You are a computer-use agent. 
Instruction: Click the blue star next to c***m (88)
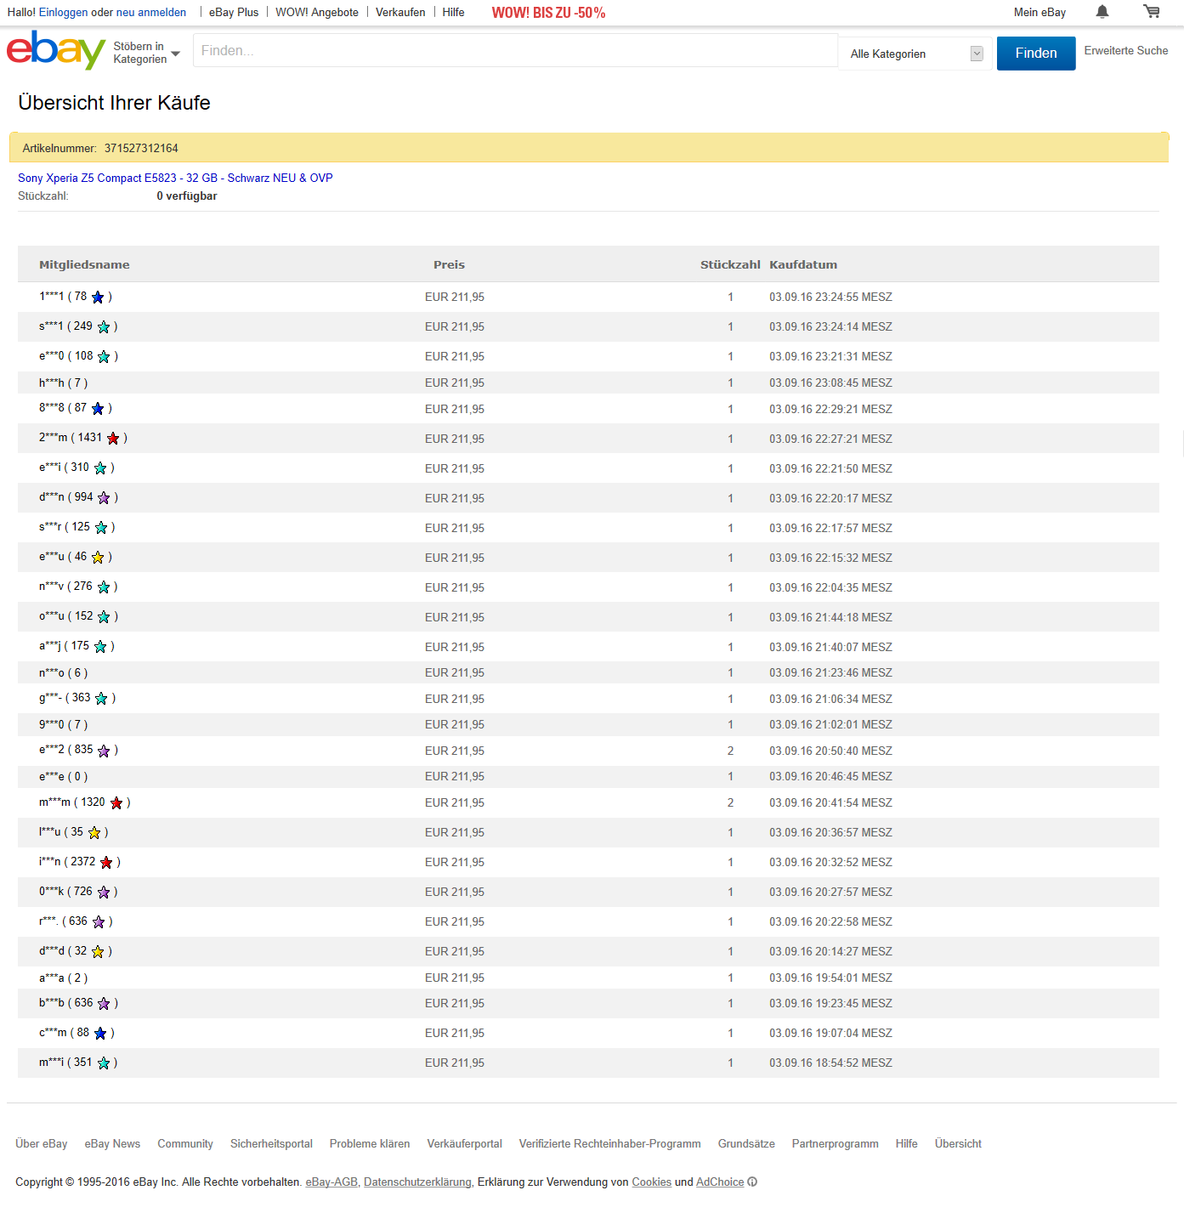pos(100,1034)
